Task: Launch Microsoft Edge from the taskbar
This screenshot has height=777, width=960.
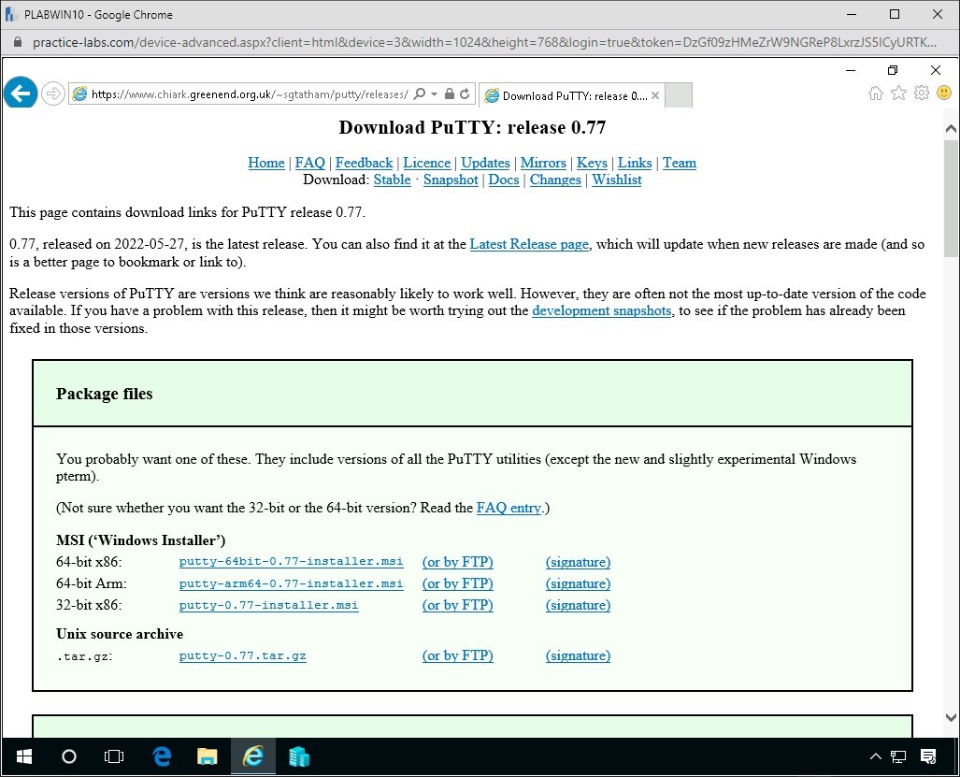Action: tap(161, 756)
